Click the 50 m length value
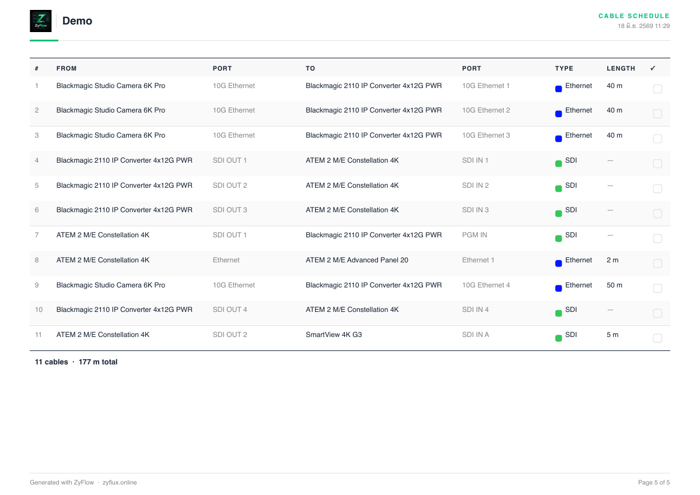The width and height of the screenshot is (700, 495). [614, 285]
